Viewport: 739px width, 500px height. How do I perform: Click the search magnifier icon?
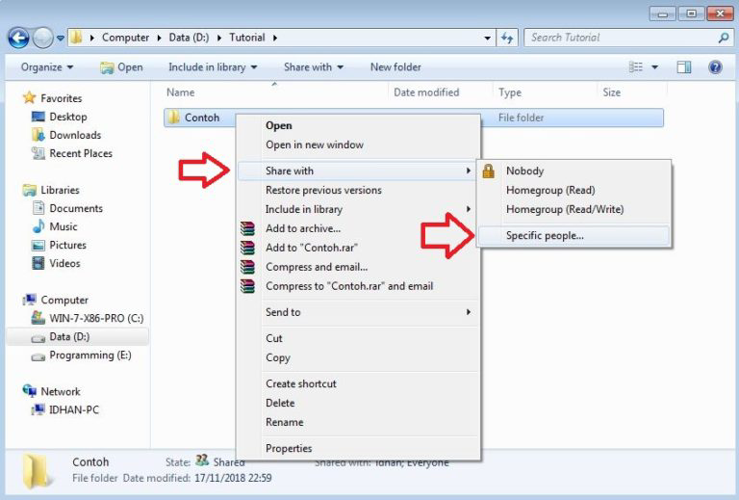point(724,38)
